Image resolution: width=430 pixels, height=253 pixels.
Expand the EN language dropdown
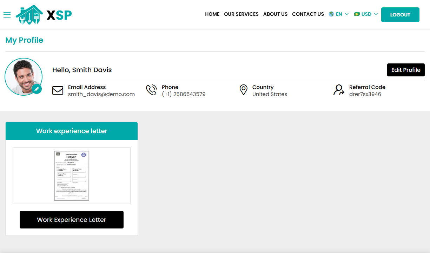point(339,14)
